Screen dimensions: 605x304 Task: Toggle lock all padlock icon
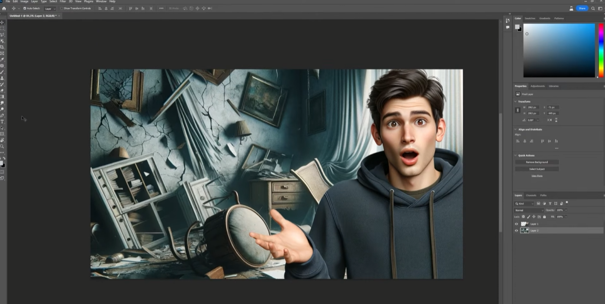[544, 217]
